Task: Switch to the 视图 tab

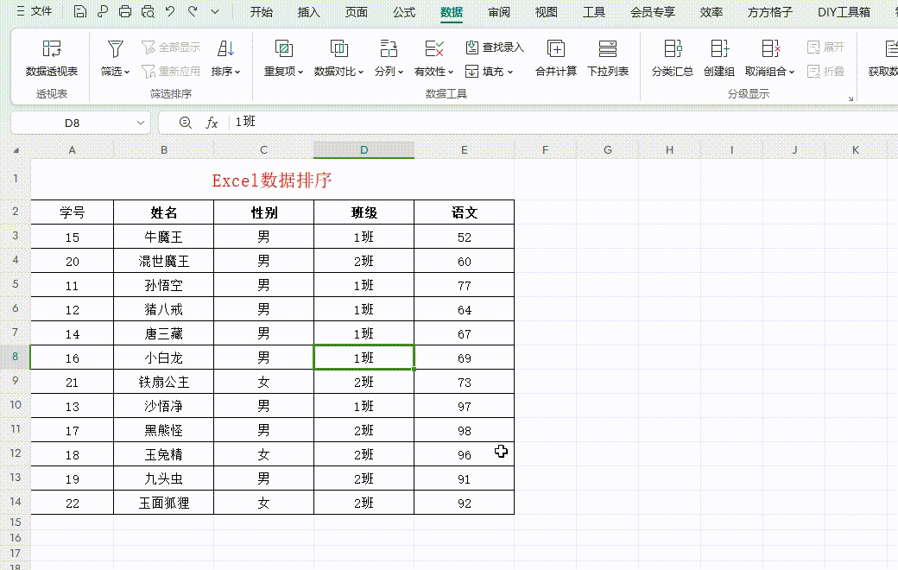Action: click(547, 12)
